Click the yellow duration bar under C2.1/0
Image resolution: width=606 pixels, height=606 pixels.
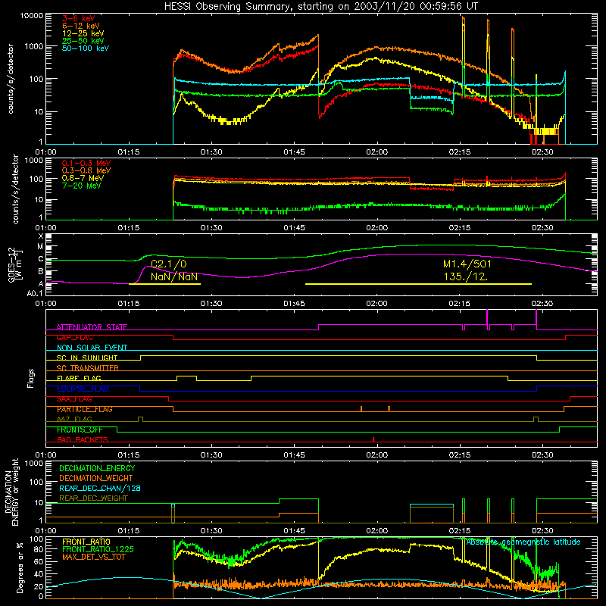164,284
